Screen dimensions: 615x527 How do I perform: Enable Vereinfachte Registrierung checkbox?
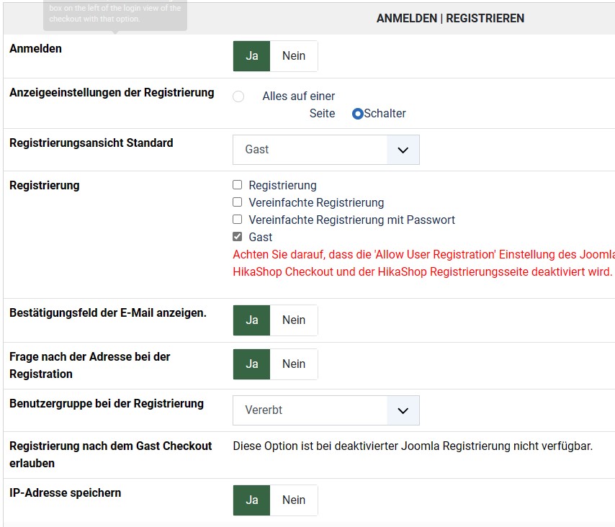click(x=238, y=202)
